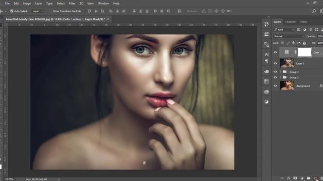Click the mask link chain on Color Lookup layer
Viewport: 323px width, 181px height.
point(295,52)
